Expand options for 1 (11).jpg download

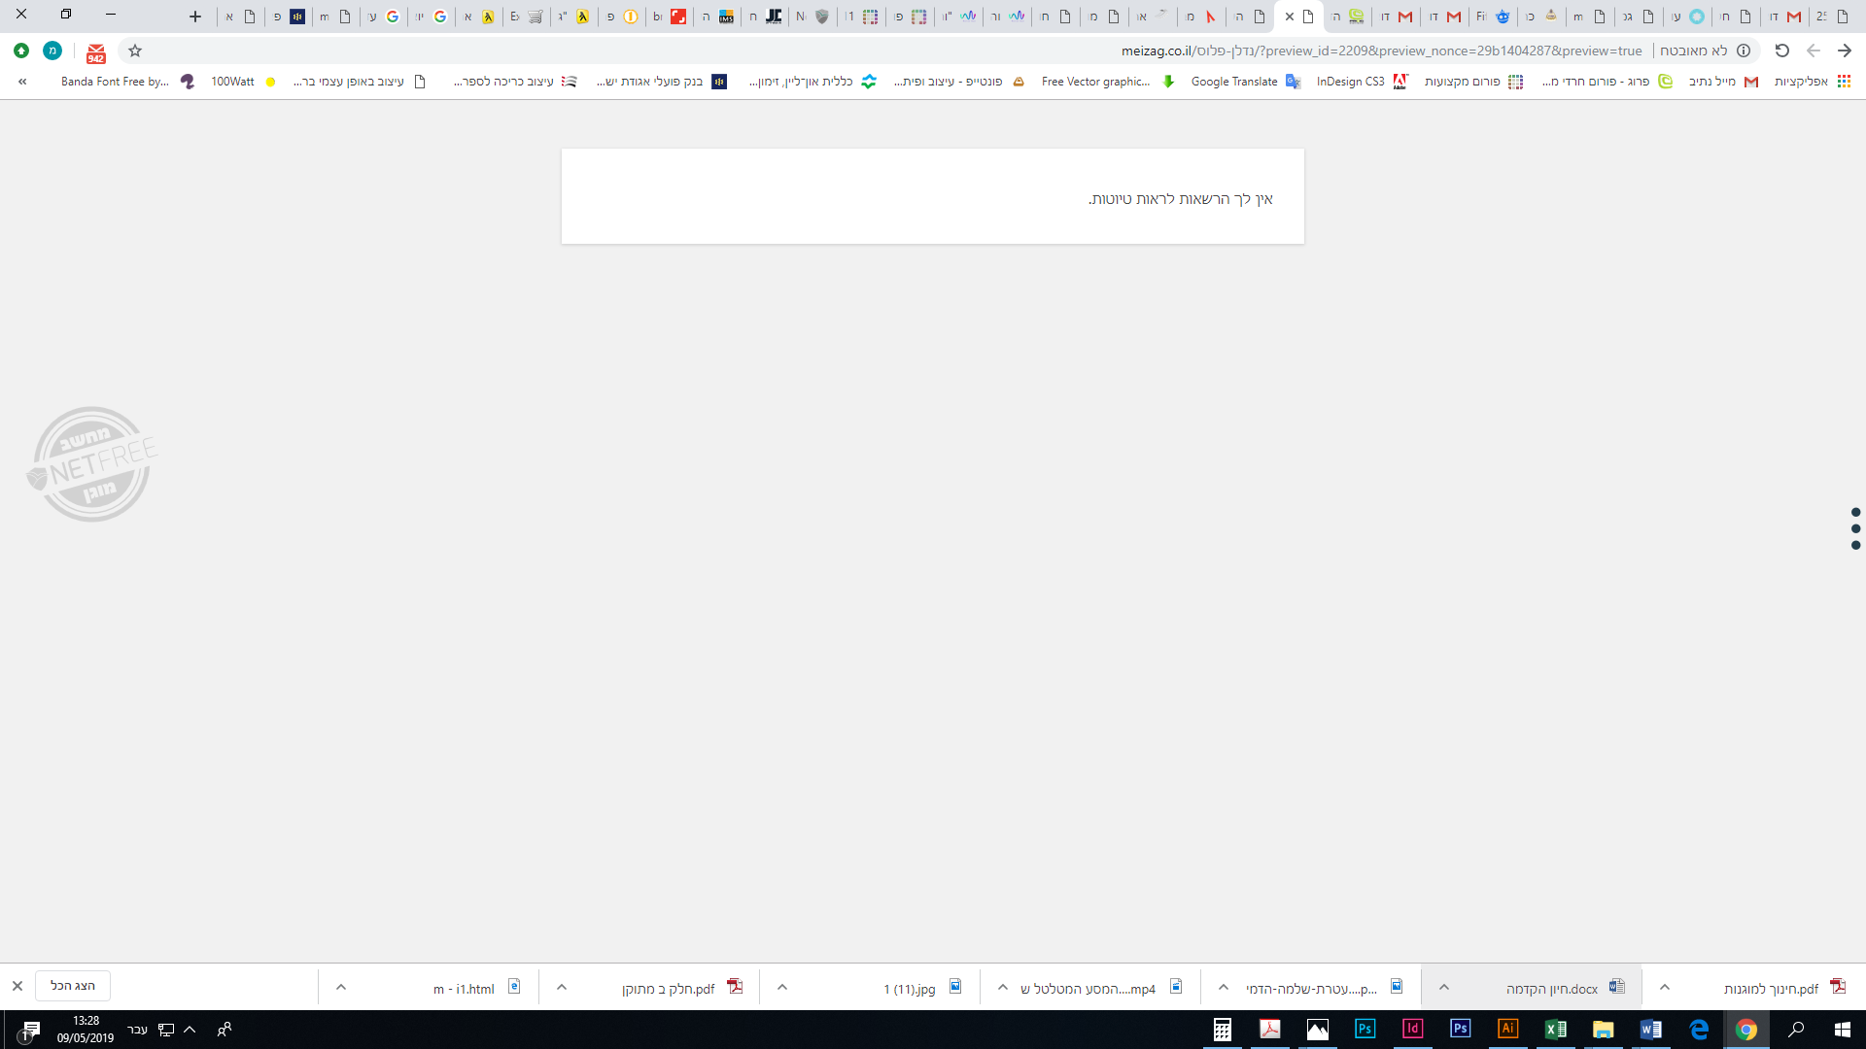782,988
